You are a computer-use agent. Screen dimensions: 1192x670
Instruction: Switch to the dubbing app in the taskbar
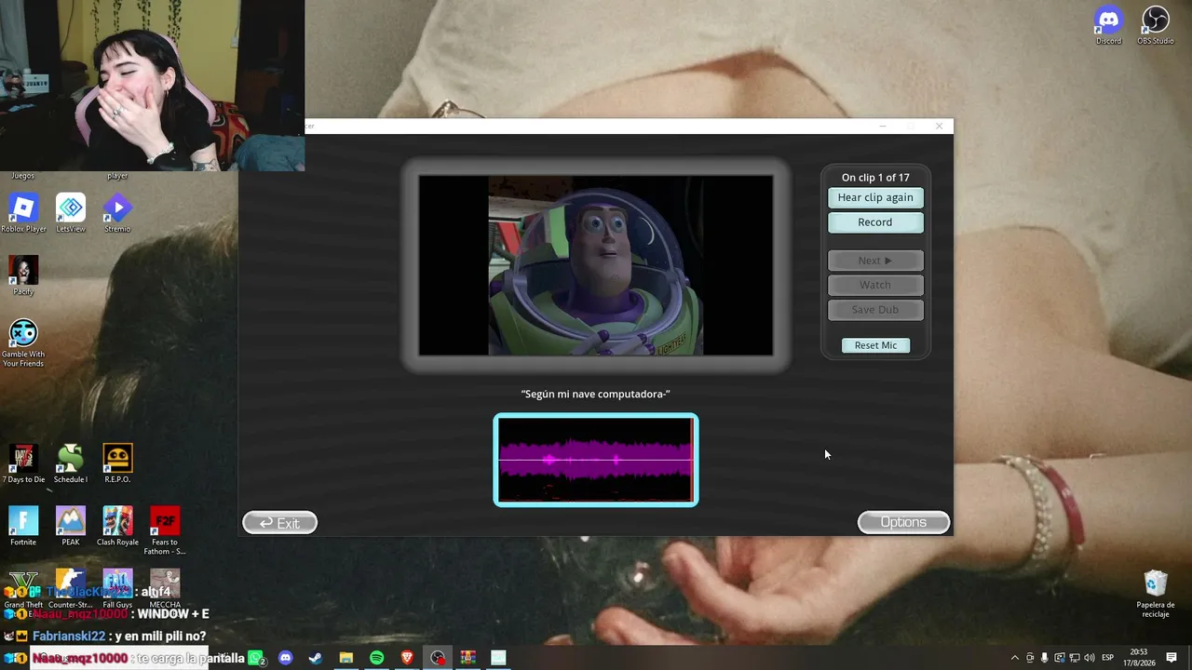(x=498, y=658)
